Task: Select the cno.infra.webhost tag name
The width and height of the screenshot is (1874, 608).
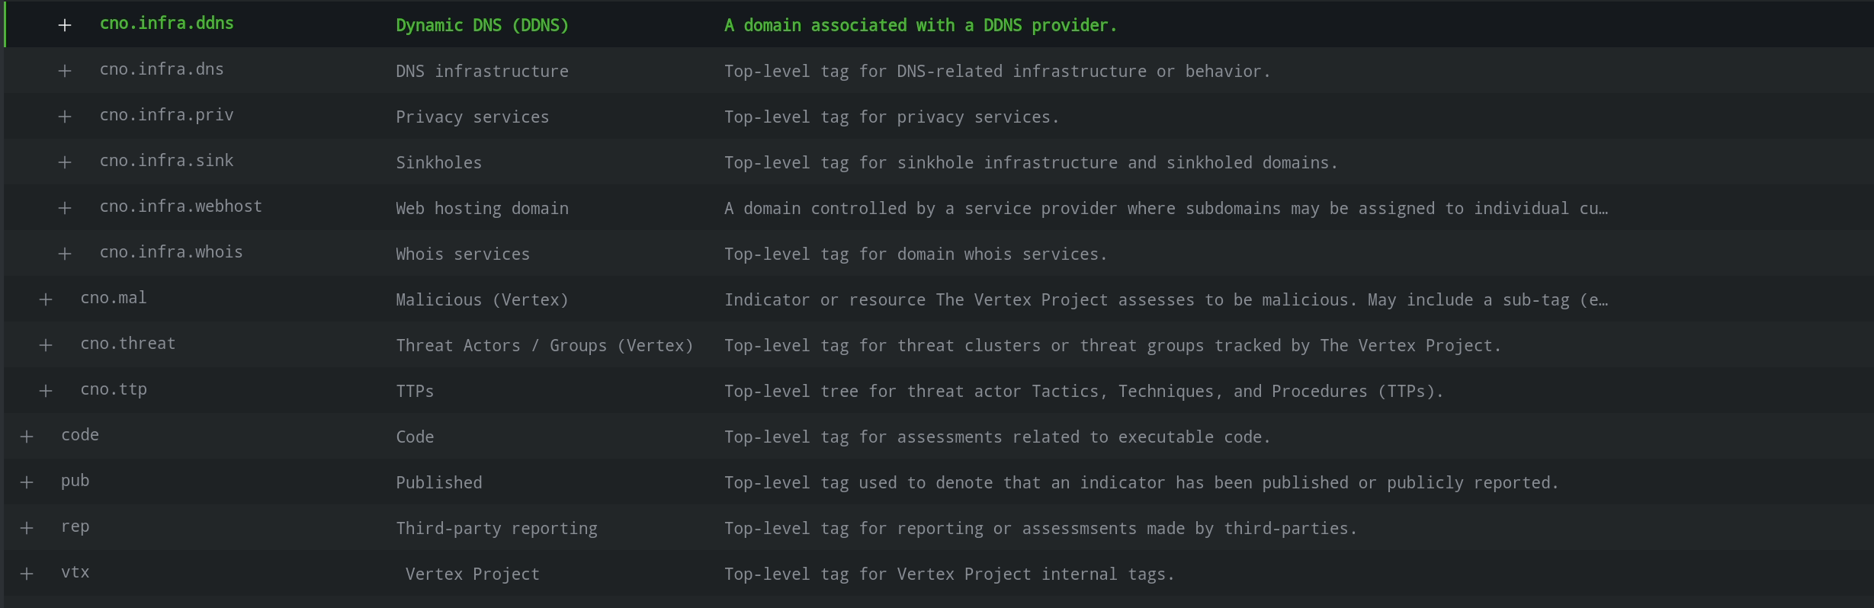Action: [181, 206]
